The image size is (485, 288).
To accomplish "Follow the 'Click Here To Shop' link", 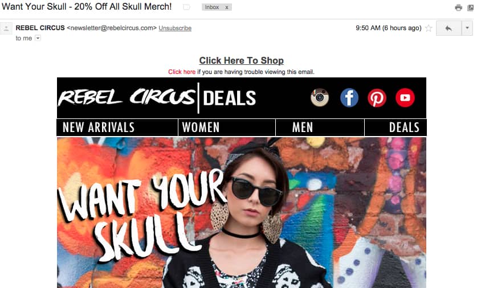I will [241, 60].
